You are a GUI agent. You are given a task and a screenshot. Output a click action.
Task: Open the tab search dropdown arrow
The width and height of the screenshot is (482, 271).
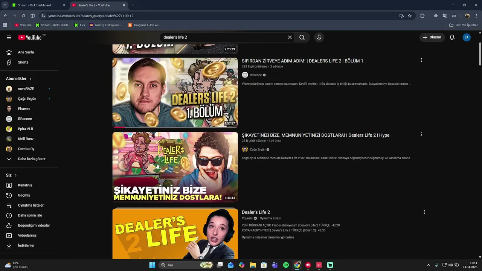click(x=5, y=5)
